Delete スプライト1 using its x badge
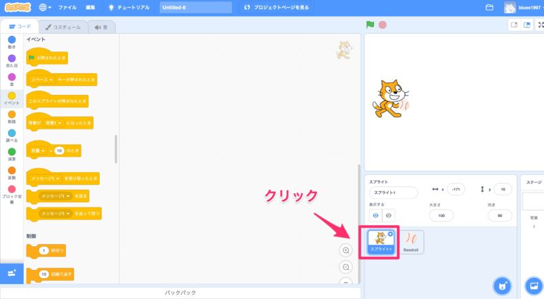The height and width of the screenshot is (299, 544). point(390,234)
